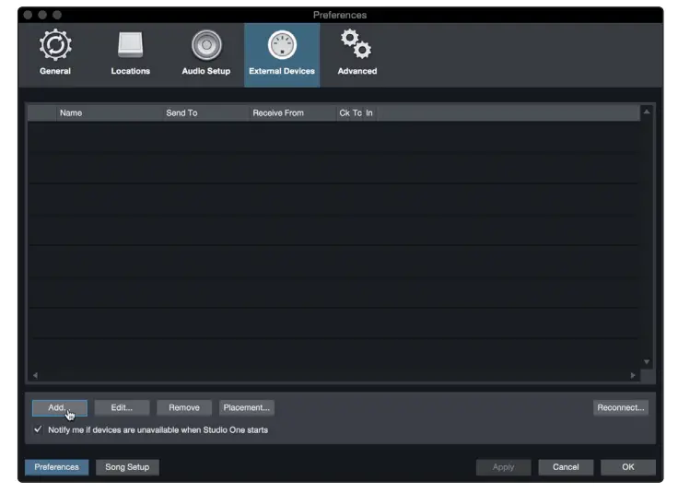This screenshot has height=493, width=678.
Task: Click the In column header
Action: pyautogui.click(x=369, y=112)
